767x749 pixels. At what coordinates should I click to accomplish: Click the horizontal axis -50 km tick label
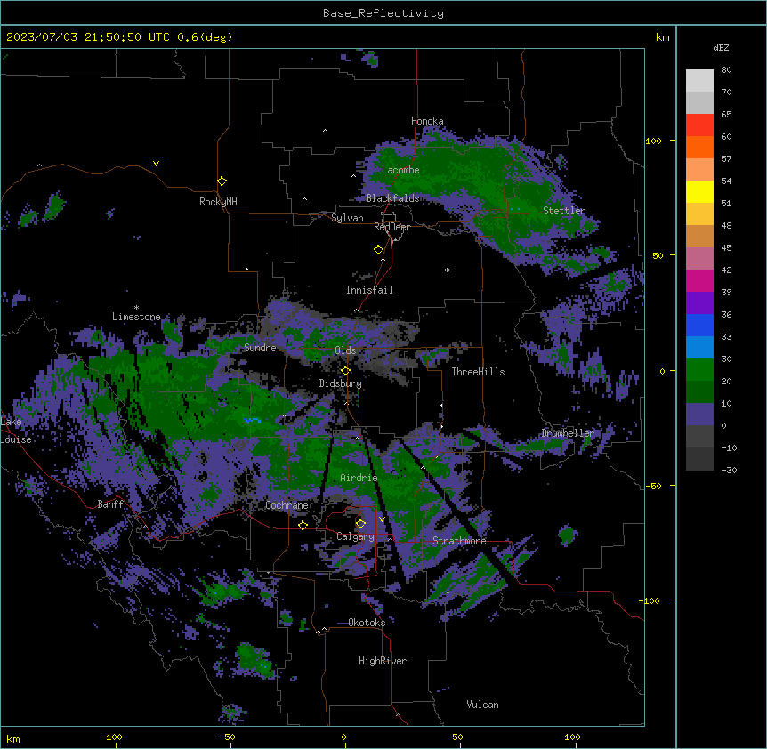[x=227, y=737]
